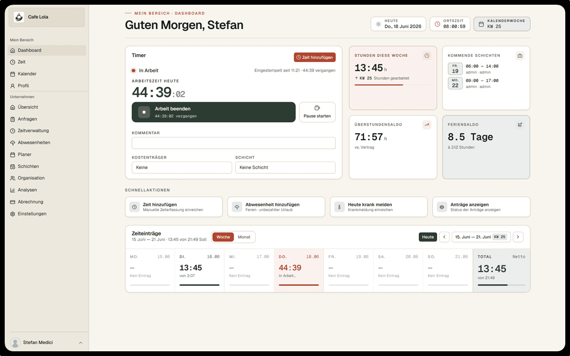This screenshot has width=570, height=356.
Task: Click the Stunden diese Woche progress bar
Action: click(393, 85)
